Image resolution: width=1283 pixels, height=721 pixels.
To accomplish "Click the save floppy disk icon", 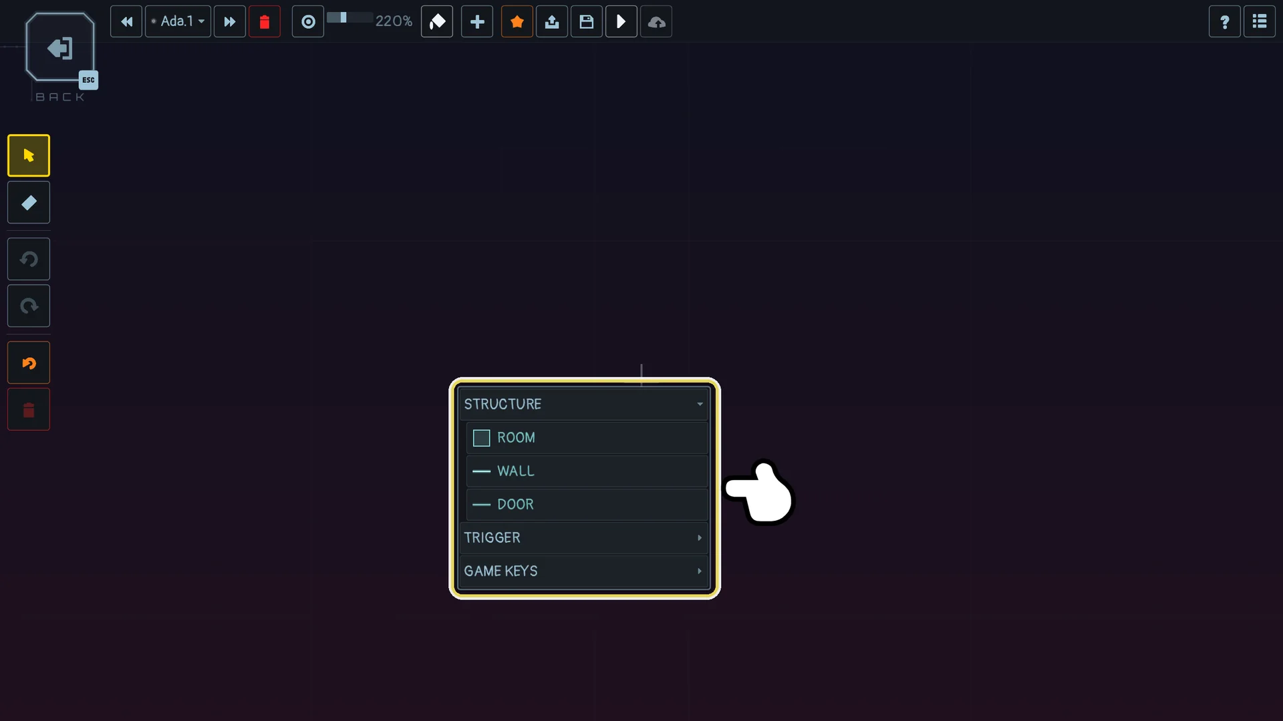I will tap(587, 21).
